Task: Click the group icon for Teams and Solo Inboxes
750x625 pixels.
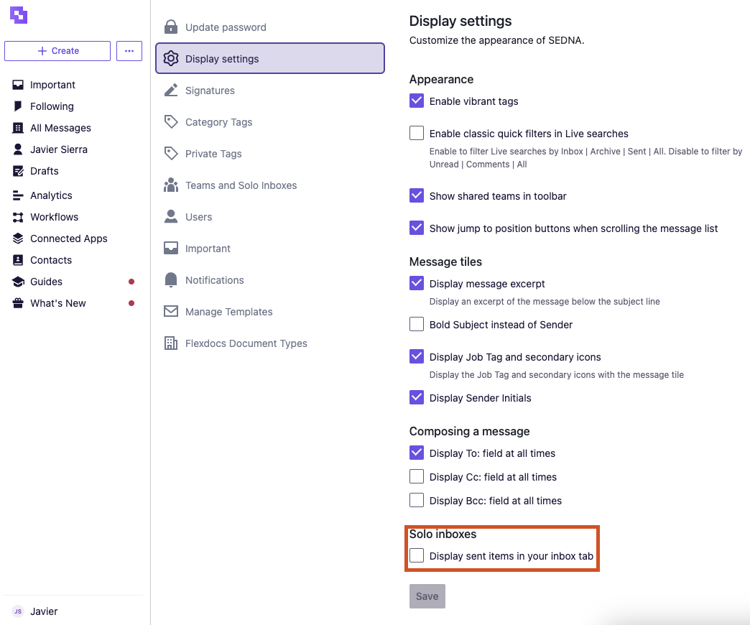Action: [171, 185]
